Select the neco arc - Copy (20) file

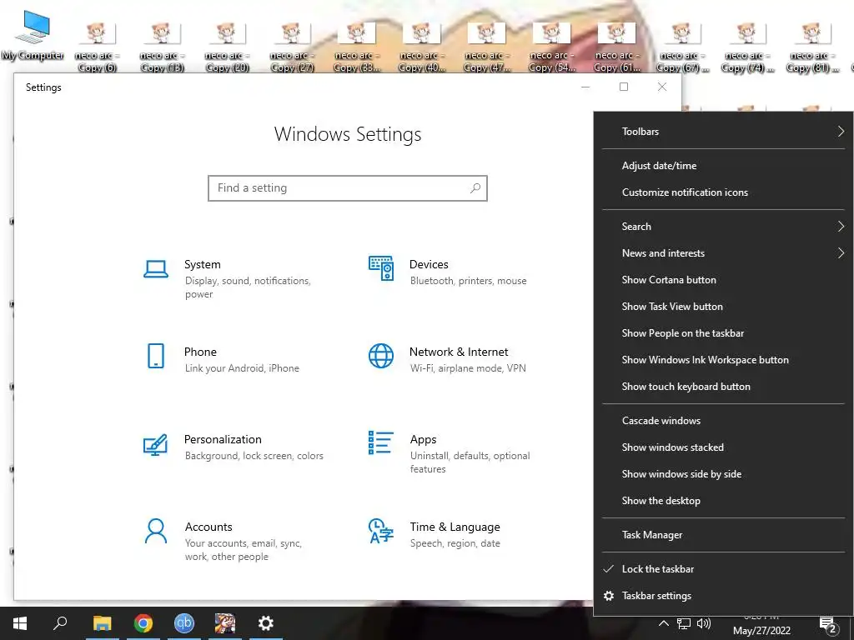click(x=227, y=47)
